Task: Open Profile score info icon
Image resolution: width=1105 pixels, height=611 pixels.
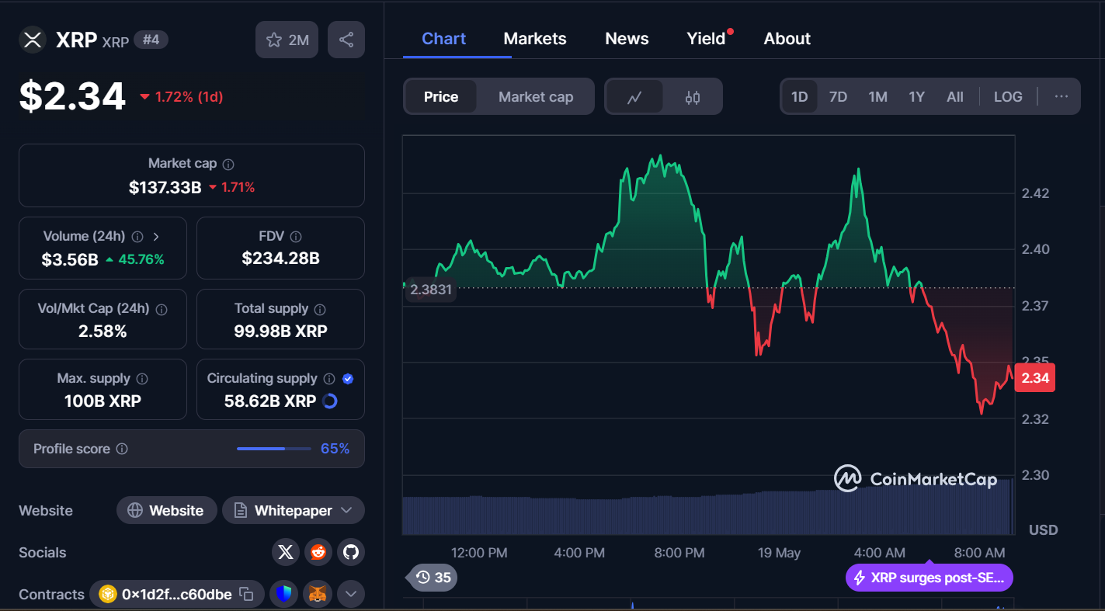Action: [x=122, y=449]
